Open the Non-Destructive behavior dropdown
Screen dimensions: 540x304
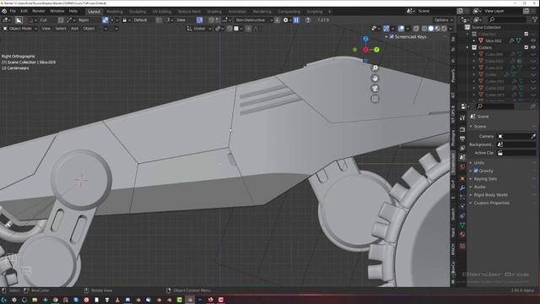pos(254,20)
